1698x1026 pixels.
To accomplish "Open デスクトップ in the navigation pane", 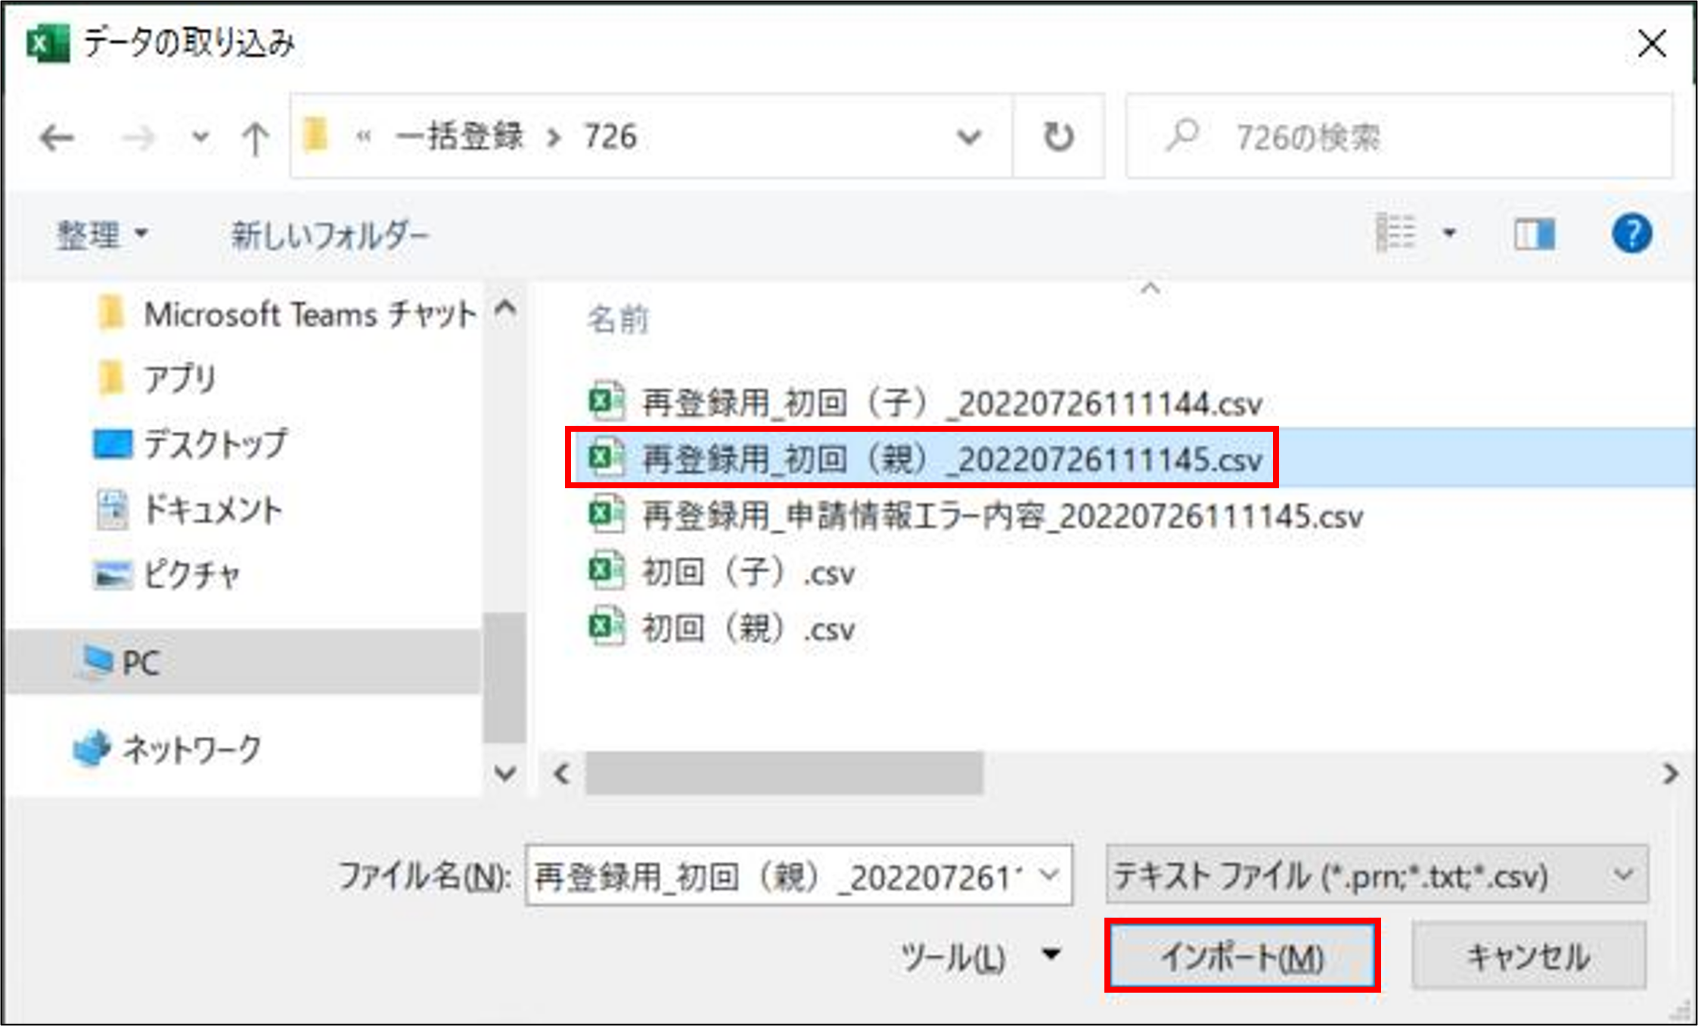I will 215,444.
